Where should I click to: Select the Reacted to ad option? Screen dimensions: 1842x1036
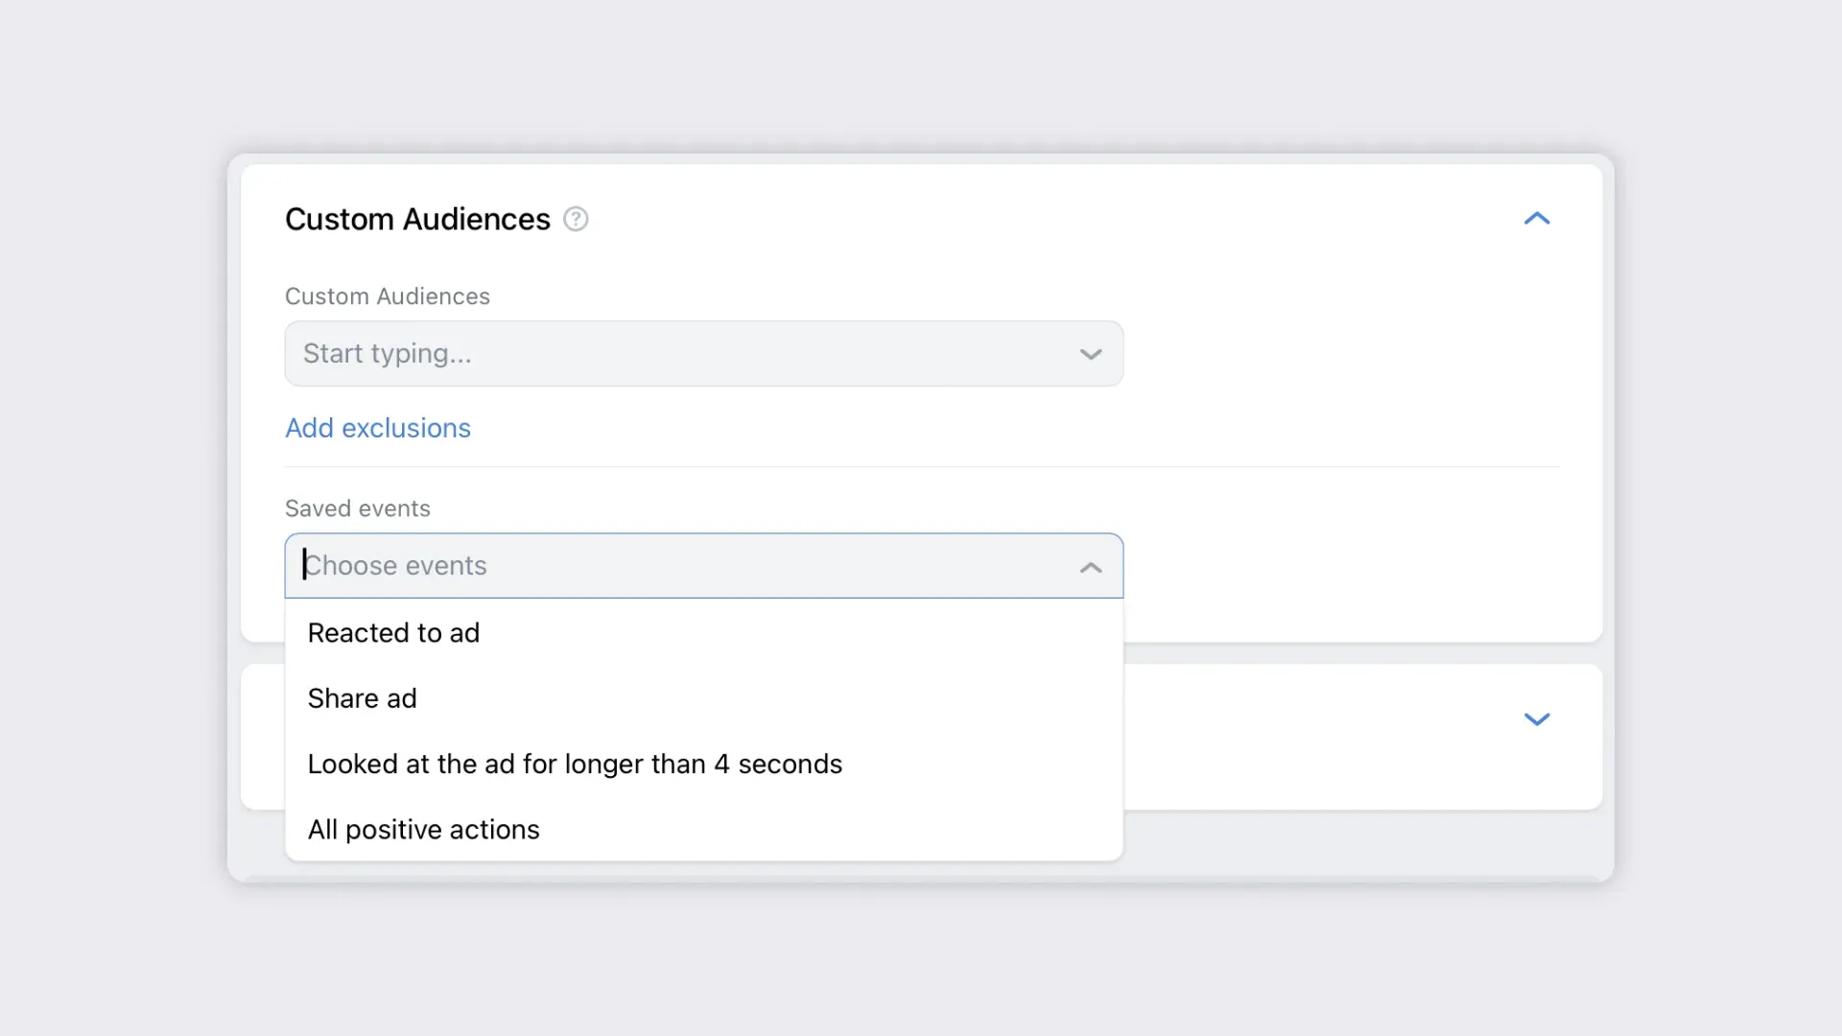(393, 633)
